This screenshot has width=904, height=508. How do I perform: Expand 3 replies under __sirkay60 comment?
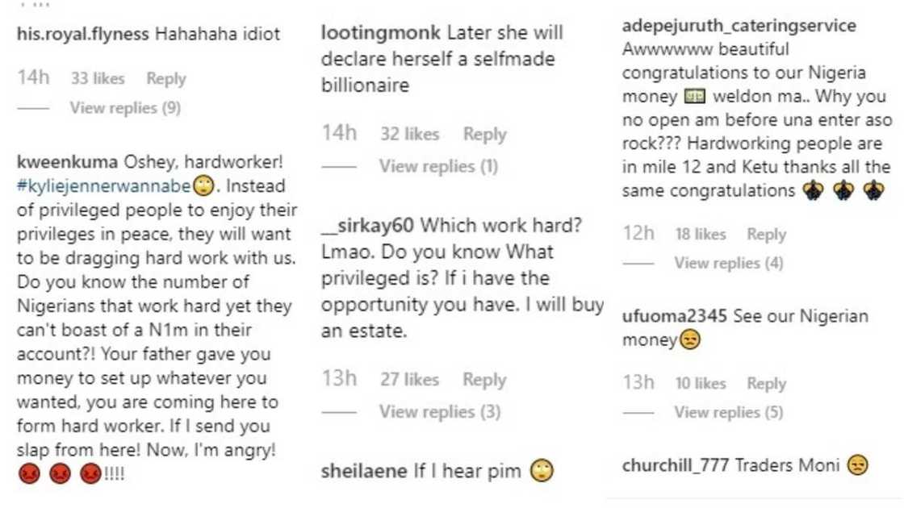pyautogui.click(x=440, y=412)
